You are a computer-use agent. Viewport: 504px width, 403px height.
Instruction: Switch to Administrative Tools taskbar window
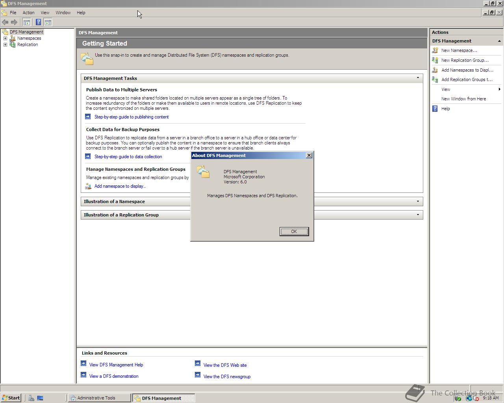coord(99,398)
